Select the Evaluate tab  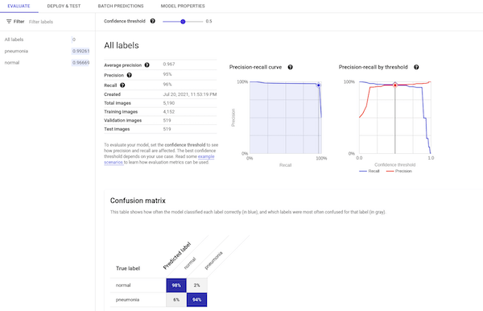click(x=19, y=6)
